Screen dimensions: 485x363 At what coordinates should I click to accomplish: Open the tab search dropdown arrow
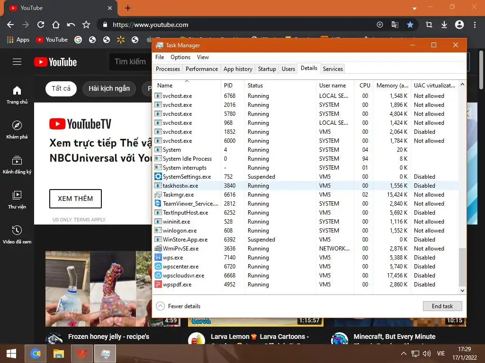pos(414,9)
